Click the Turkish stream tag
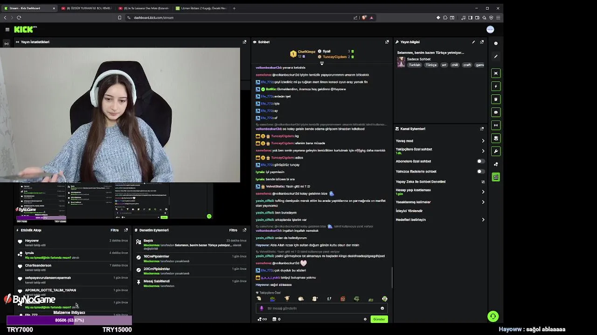 415,65
